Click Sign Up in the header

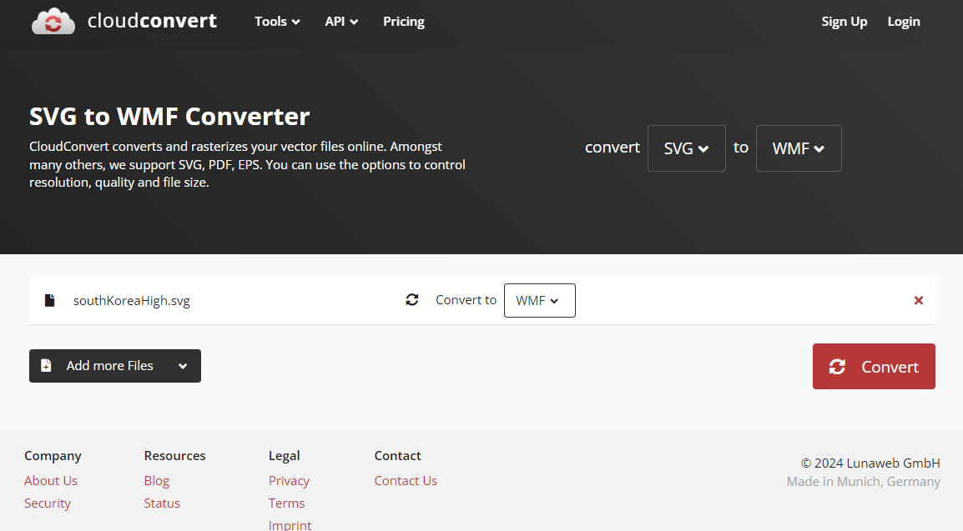[844, 22]
